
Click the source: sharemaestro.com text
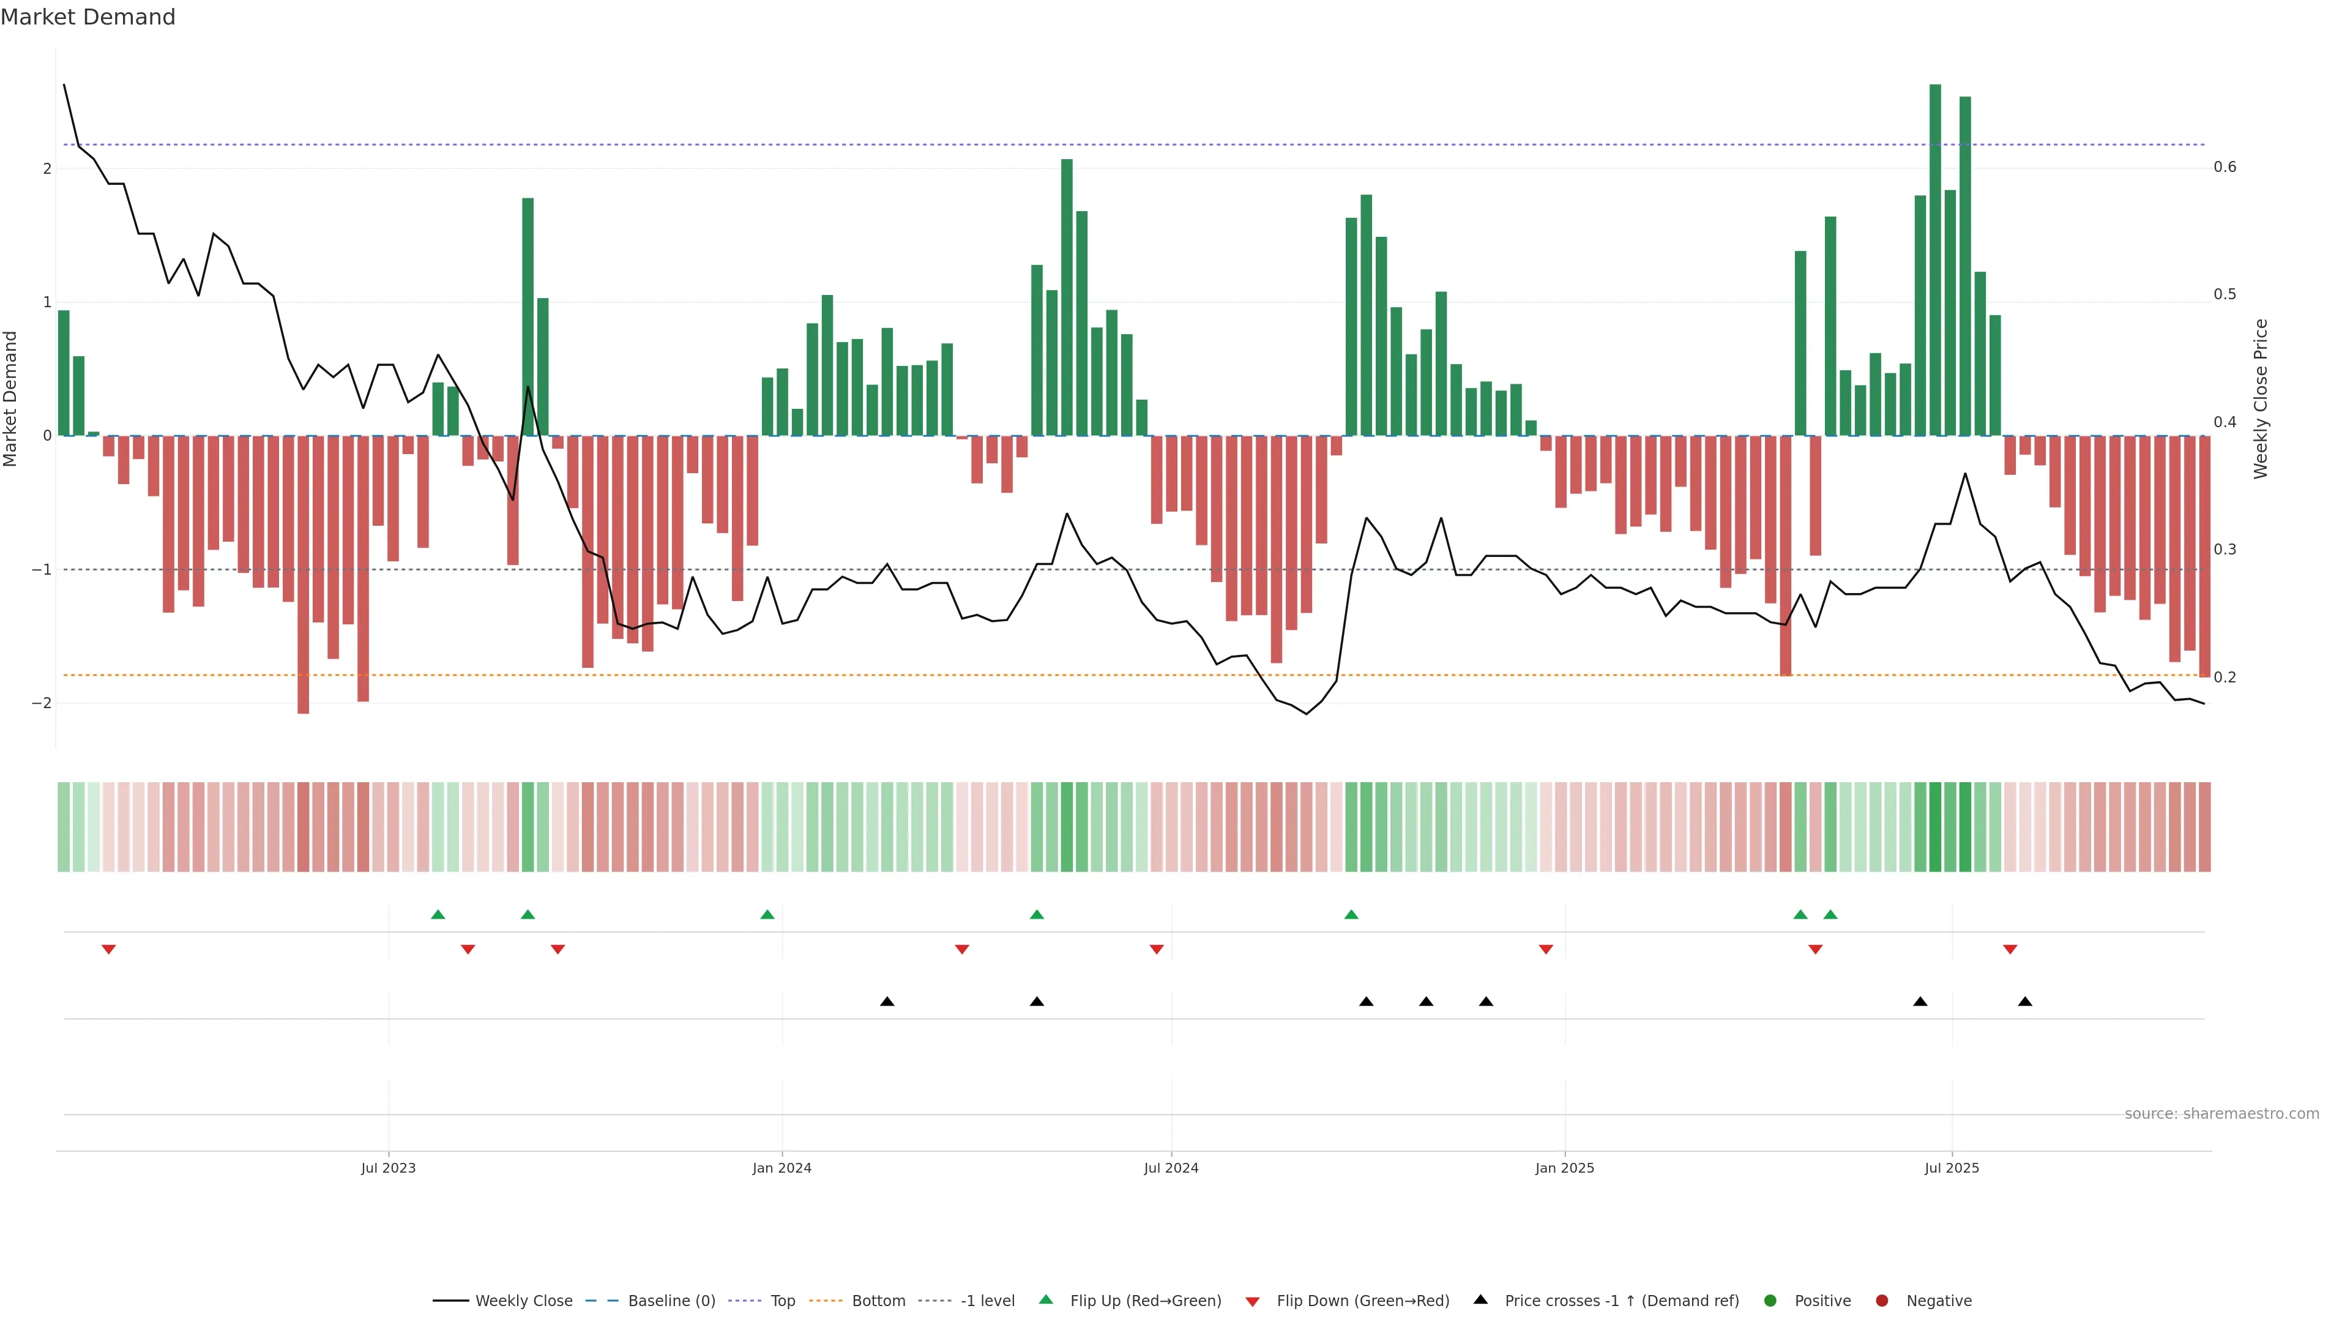2221,1113
